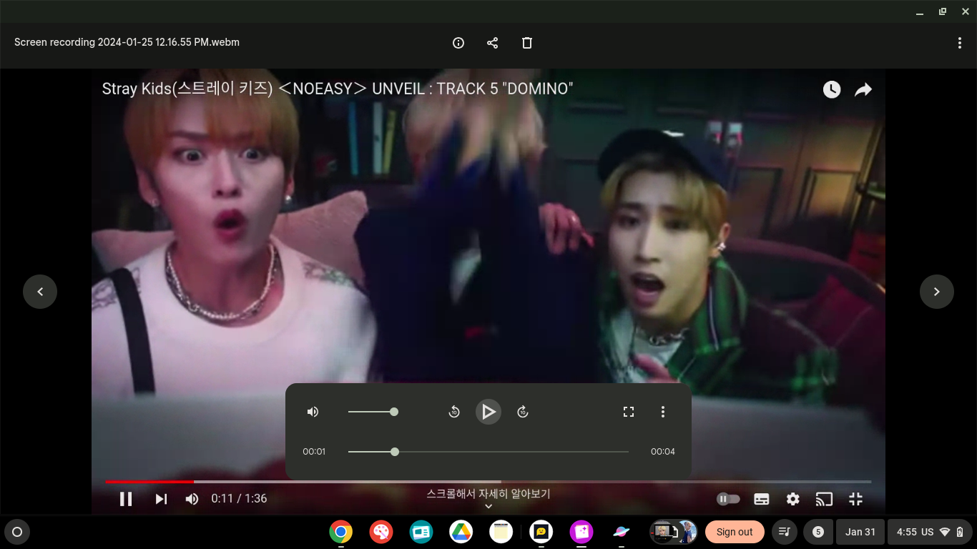Seek on the Gallery player timeline slider
This screenshot has width=977, height=549.
point(488,452)
